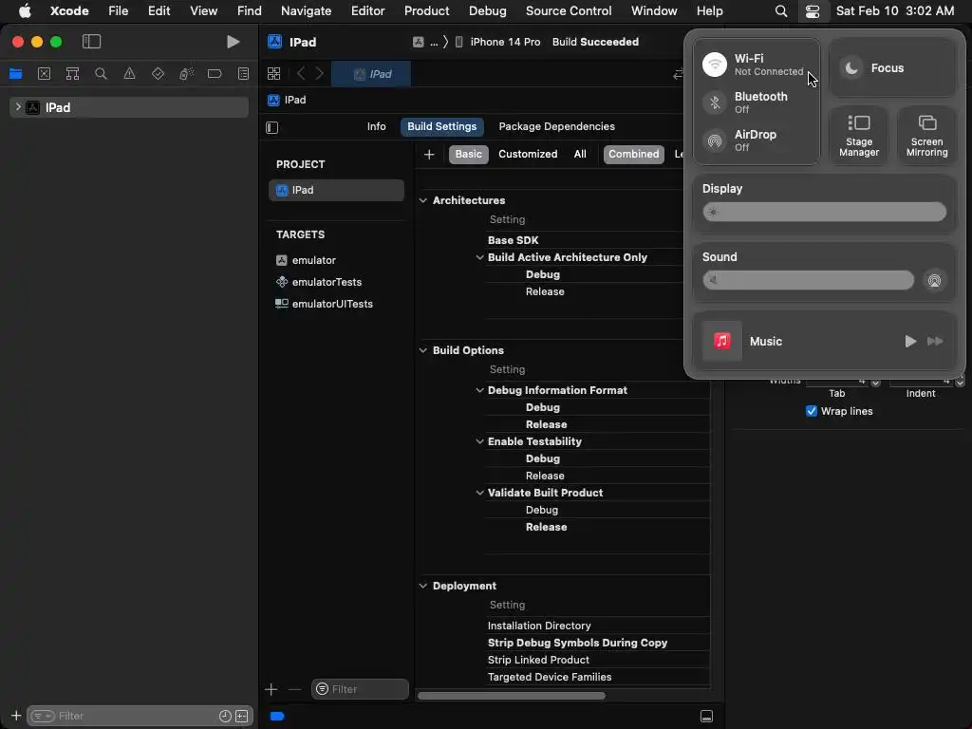972x729 pixels.
Task: Run the project with the play button
Action: (x=234, y=42)
